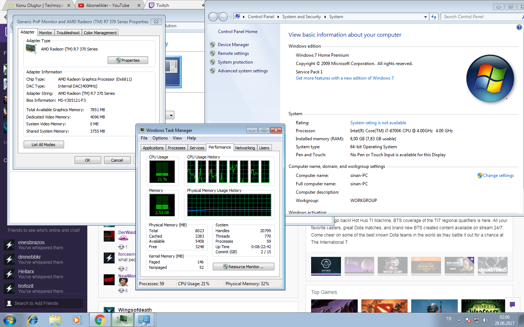Click the Change settings link

tap(498, 175)
